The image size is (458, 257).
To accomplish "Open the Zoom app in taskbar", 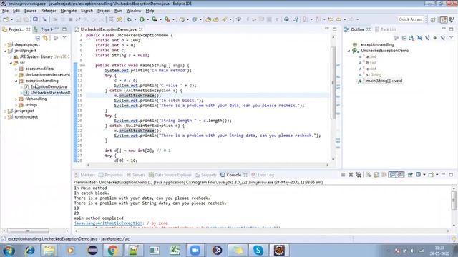I will [x=195, y=251].
